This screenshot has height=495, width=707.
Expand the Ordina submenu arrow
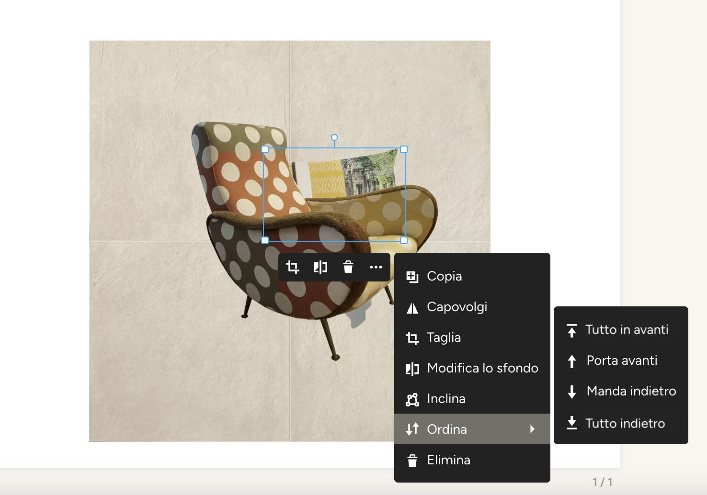point(532,429)
